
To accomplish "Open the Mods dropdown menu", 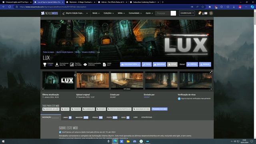I will click(96, 13).
